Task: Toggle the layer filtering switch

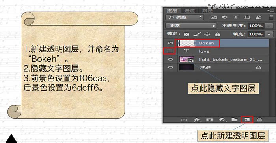Action: pos(271,17)
